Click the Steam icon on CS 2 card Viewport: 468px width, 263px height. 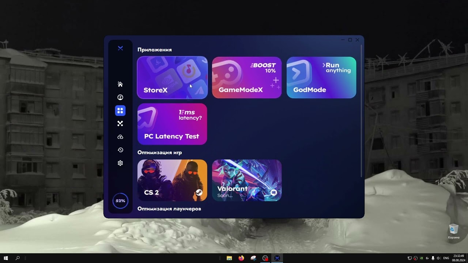199,193
